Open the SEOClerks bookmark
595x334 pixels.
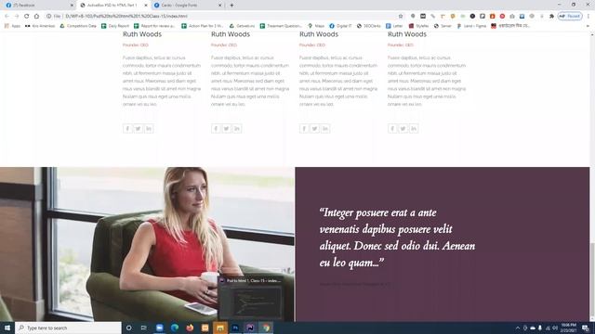point(368,26)
